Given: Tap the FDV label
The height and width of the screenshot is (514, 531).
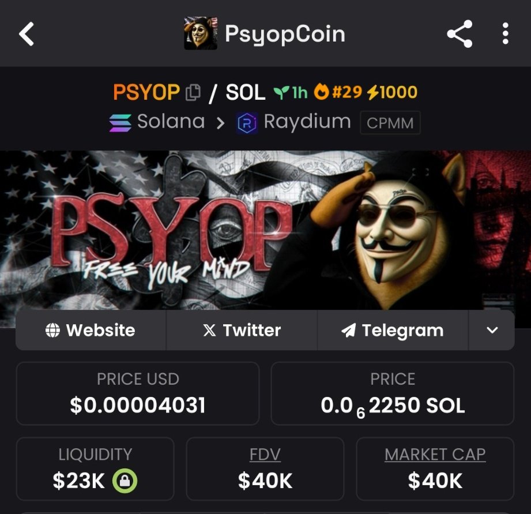Looking at the screenshot, I should pyautogui.click(x=265, y=455).
